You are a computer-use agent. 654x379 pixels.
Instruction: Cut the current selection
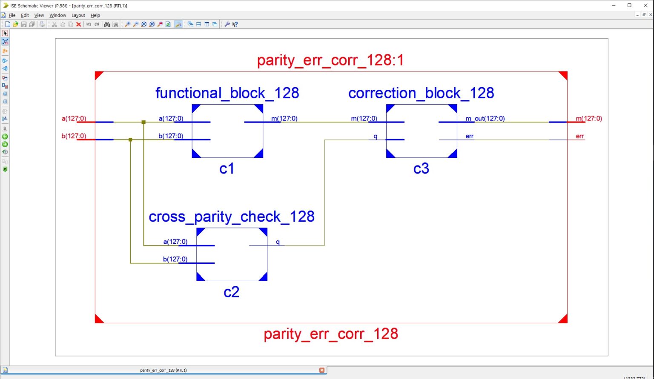click(54, 24)
